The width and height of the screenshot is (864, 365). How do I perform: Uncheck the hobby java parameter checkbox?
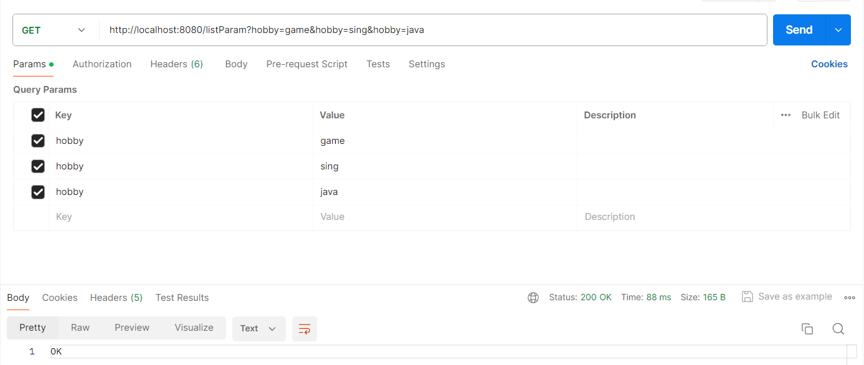click(x=38, y=192)
